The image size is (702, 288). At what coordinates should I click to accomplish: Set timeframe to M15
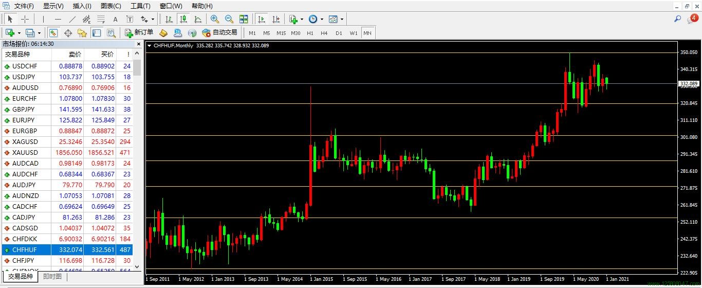point(281,33)
